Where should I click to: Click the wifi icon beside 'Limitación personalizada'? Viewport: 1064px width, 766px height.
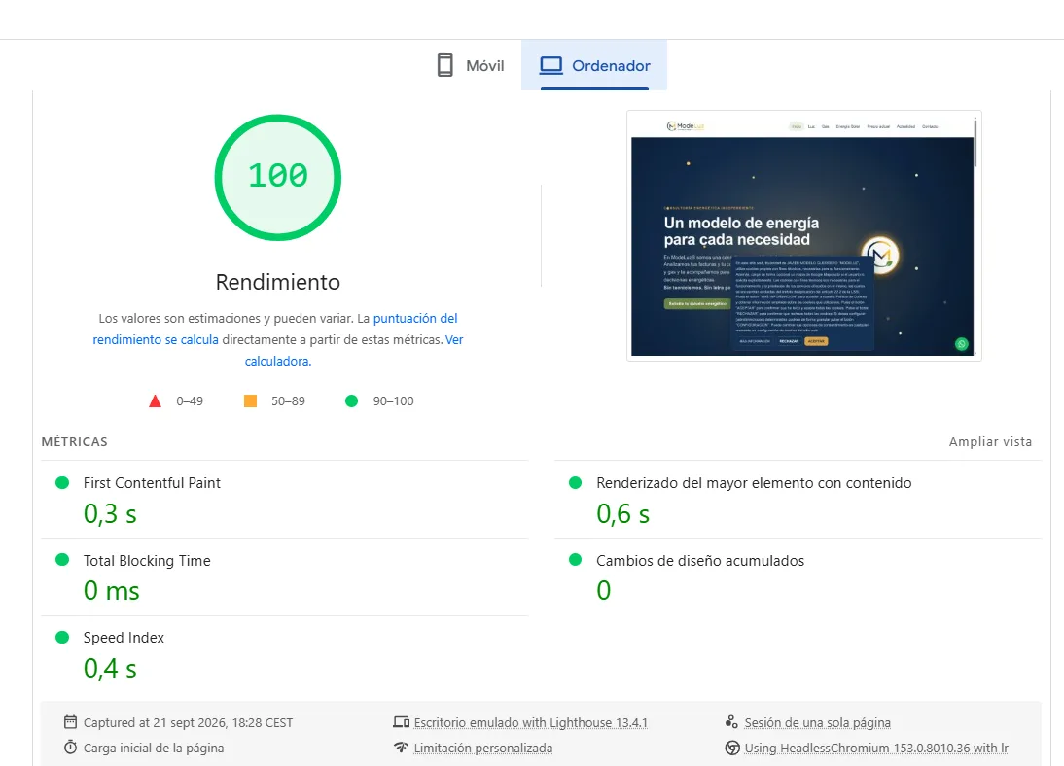tap(401, 747)
